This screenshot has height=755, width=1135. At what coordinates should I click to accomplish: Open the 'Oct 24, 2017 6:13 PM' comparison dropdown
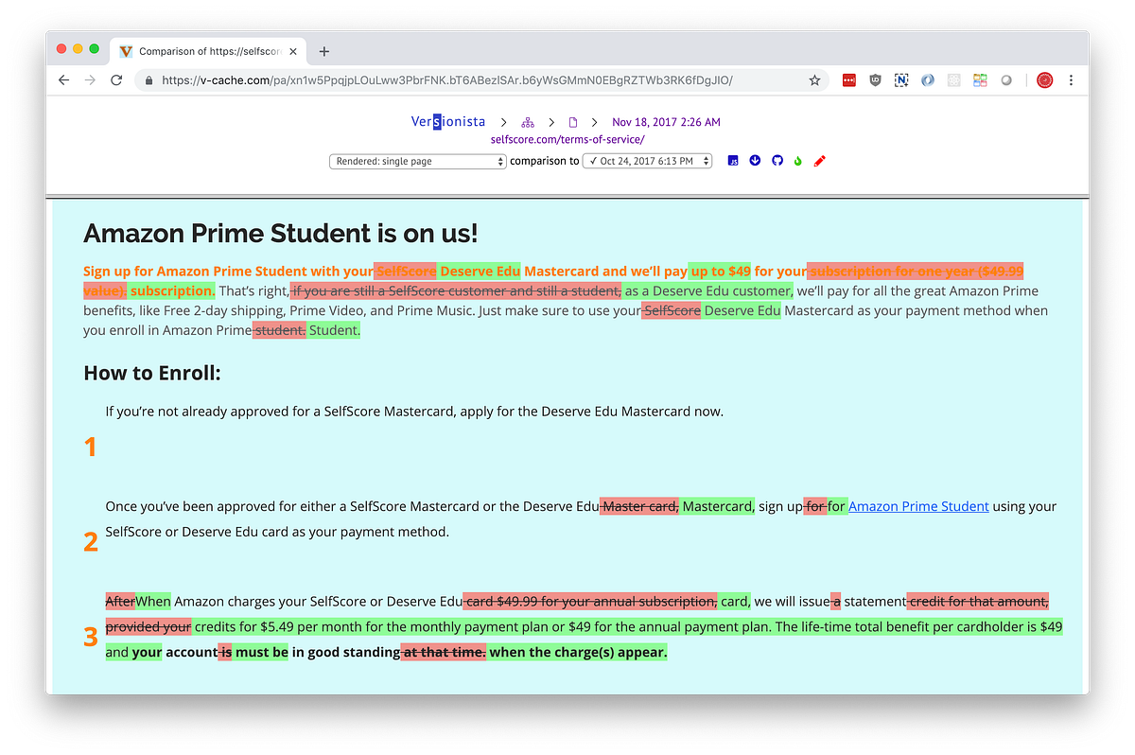coord(647,162)
